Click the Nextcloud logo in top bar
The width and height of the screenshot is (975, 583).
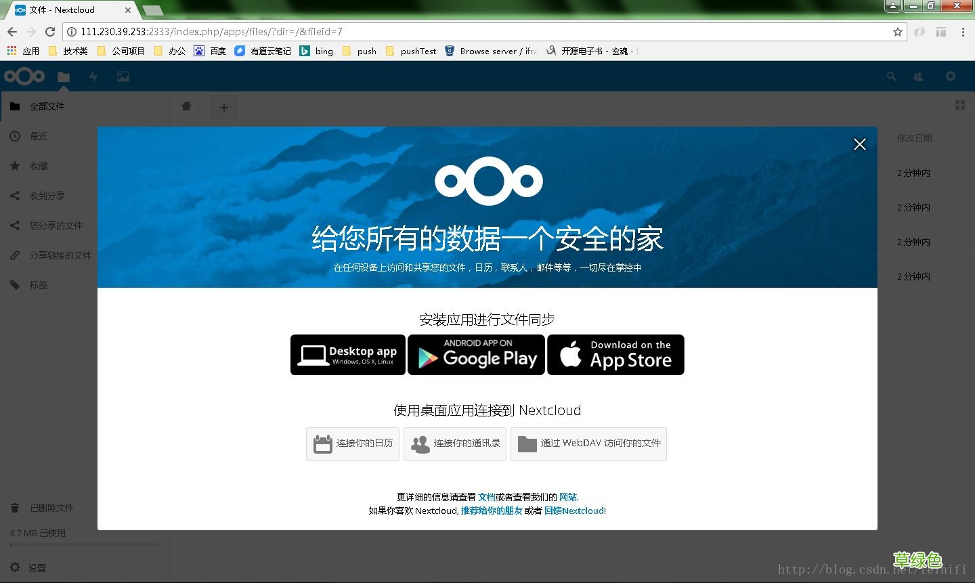coord(25,76)
